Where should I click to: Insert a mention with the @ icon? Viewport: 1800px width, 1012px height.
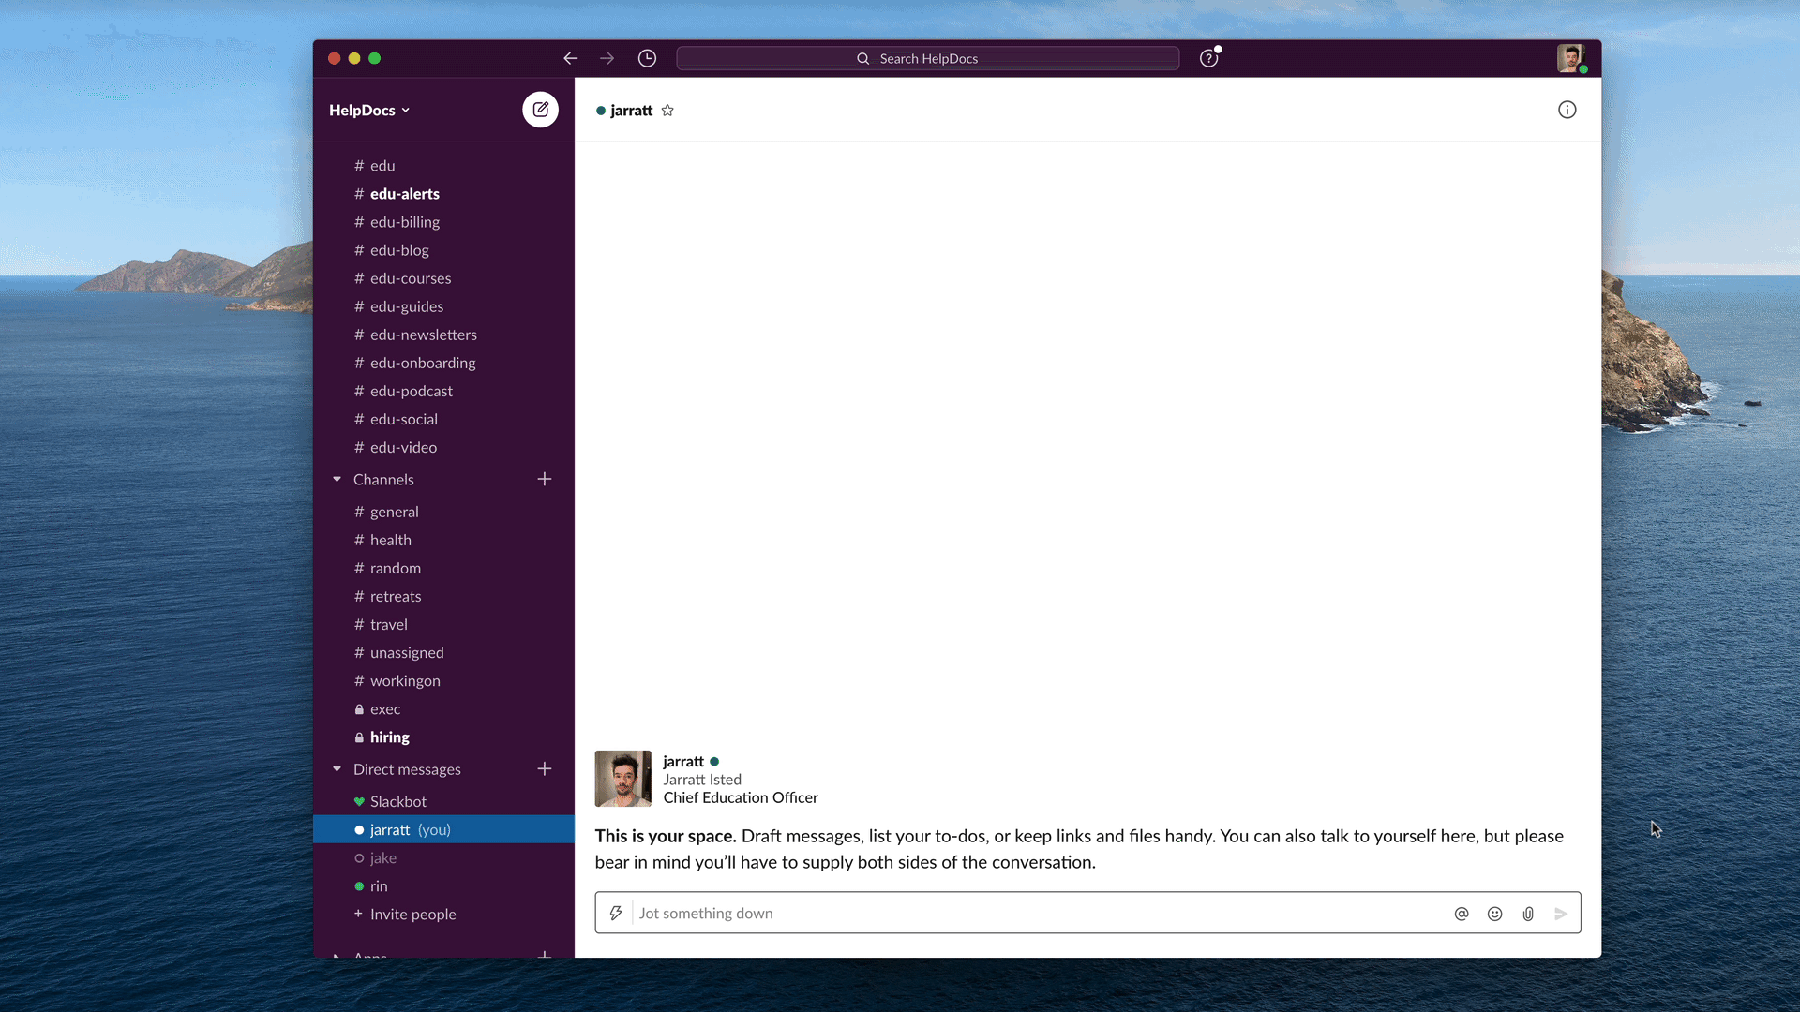pyautogui.click(x=1462, y=914)
